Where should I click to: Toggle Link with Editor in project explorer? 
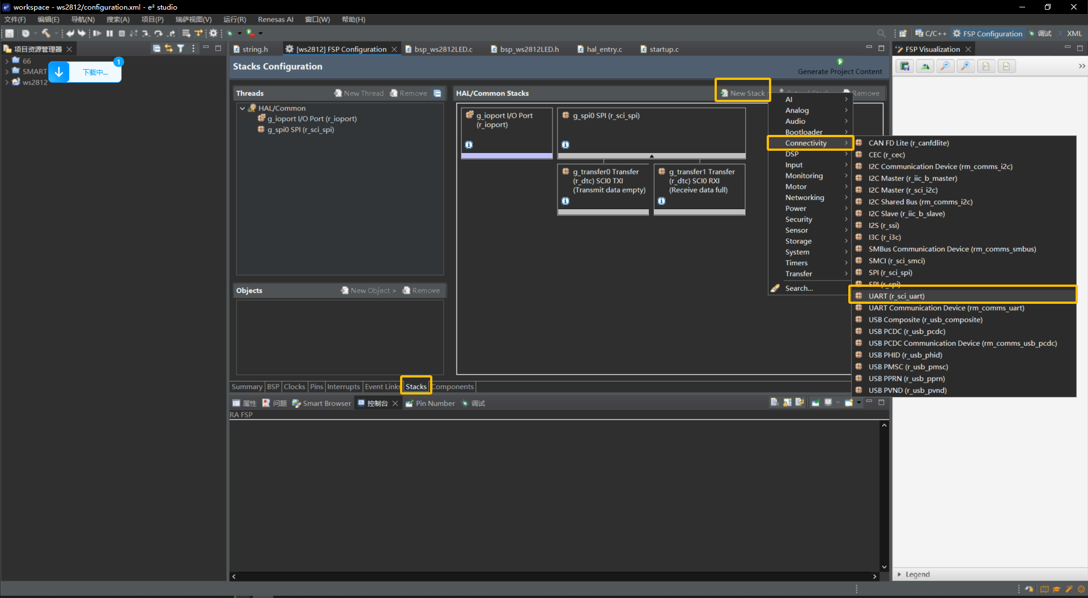(168, 49)
